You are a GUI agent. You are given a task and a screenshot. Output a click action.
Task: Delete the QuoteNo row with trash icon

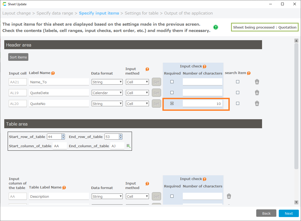tap(257, 104)
